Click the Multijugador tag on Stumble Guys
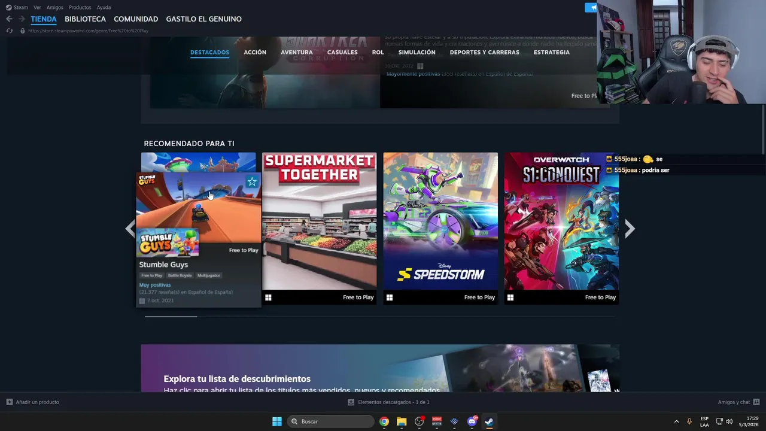 click(209, 275)
